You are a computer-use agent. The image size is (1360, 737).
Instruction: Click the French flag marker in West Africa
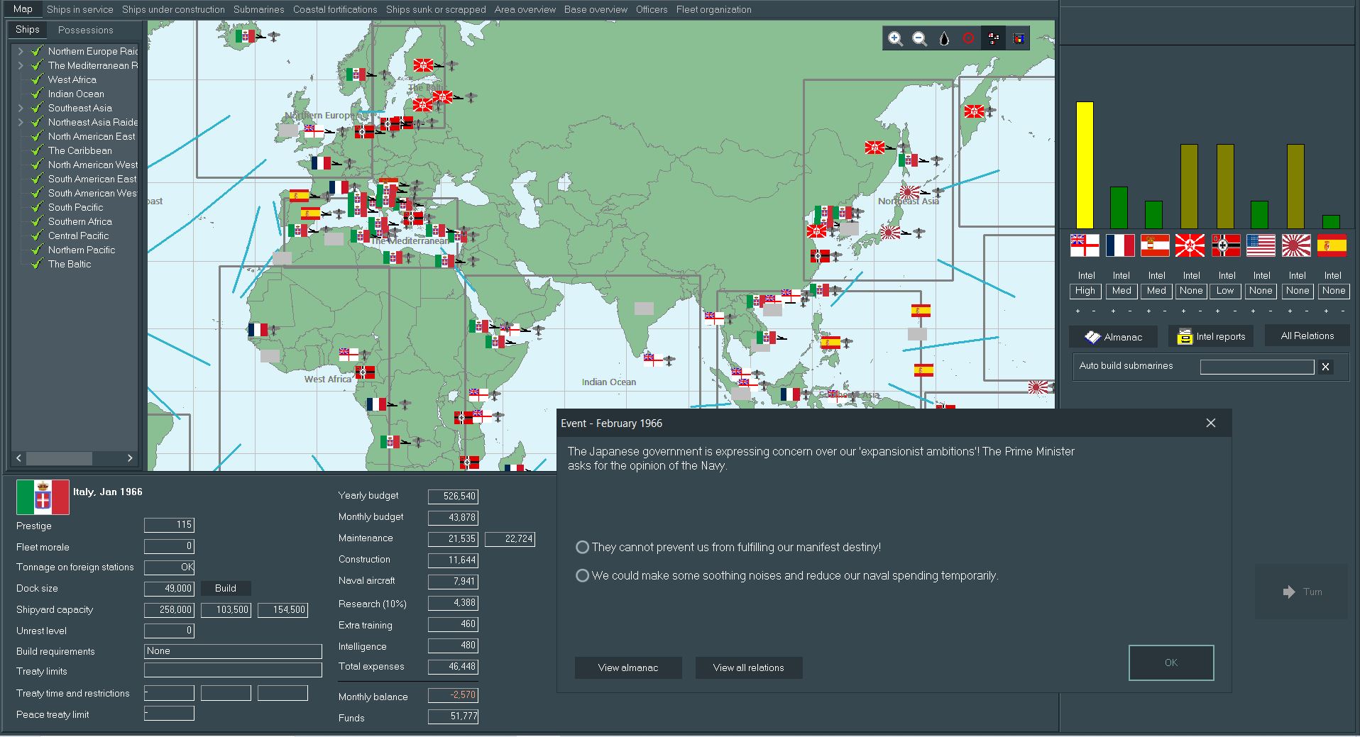click(258, 330)
